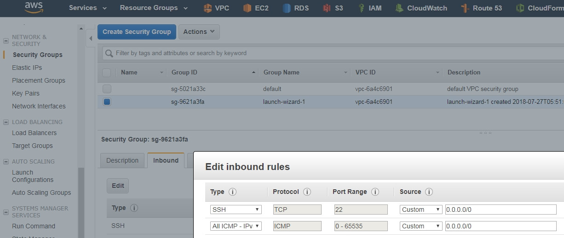Open Security Groups in the sidebar
The image size is (564, 238).
[x=38, y=55]
